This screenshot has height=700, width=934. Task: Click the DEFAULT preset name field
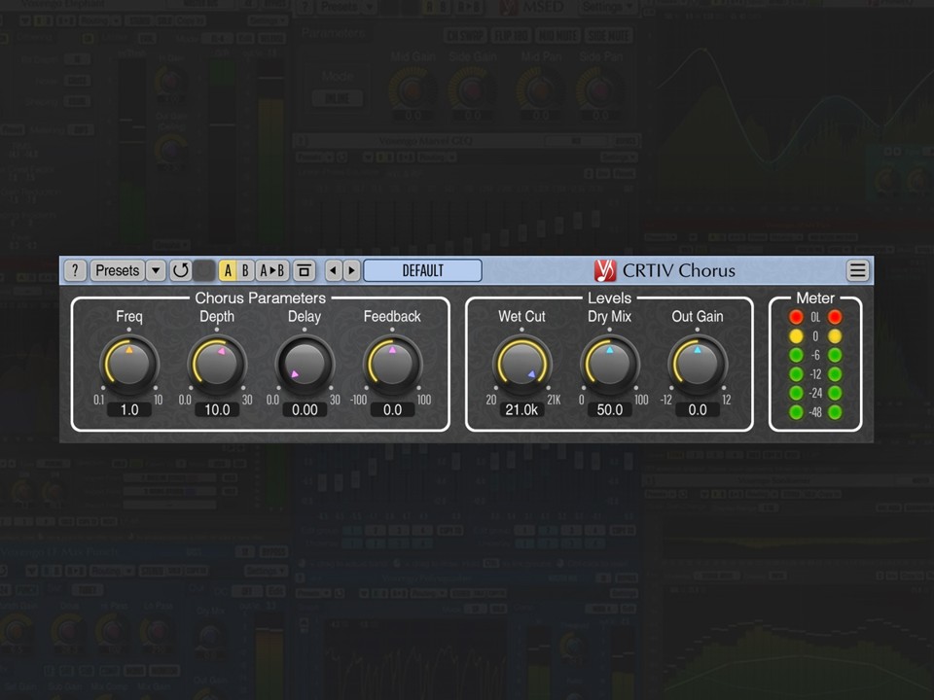(422, 271)
